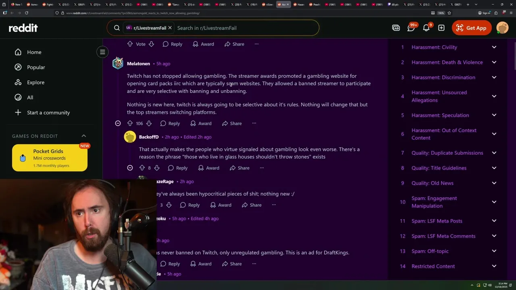Expand rule 4 Harassment: Unsourced Allegations
This screenshot has width=516, height=290.
pos(494,96)
